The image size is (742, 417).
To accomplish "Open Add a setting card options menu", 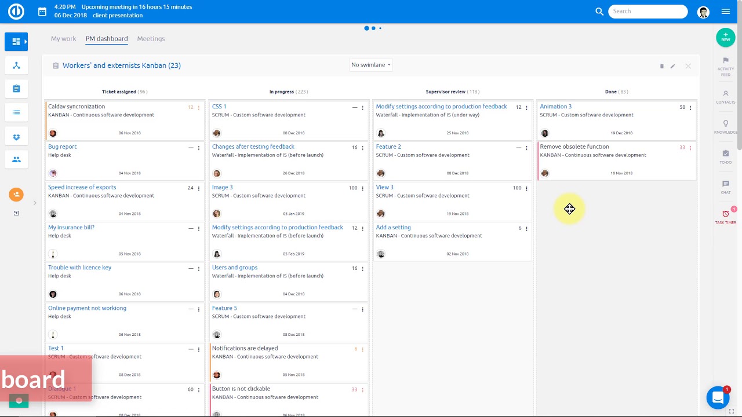I will click(526, 229).
